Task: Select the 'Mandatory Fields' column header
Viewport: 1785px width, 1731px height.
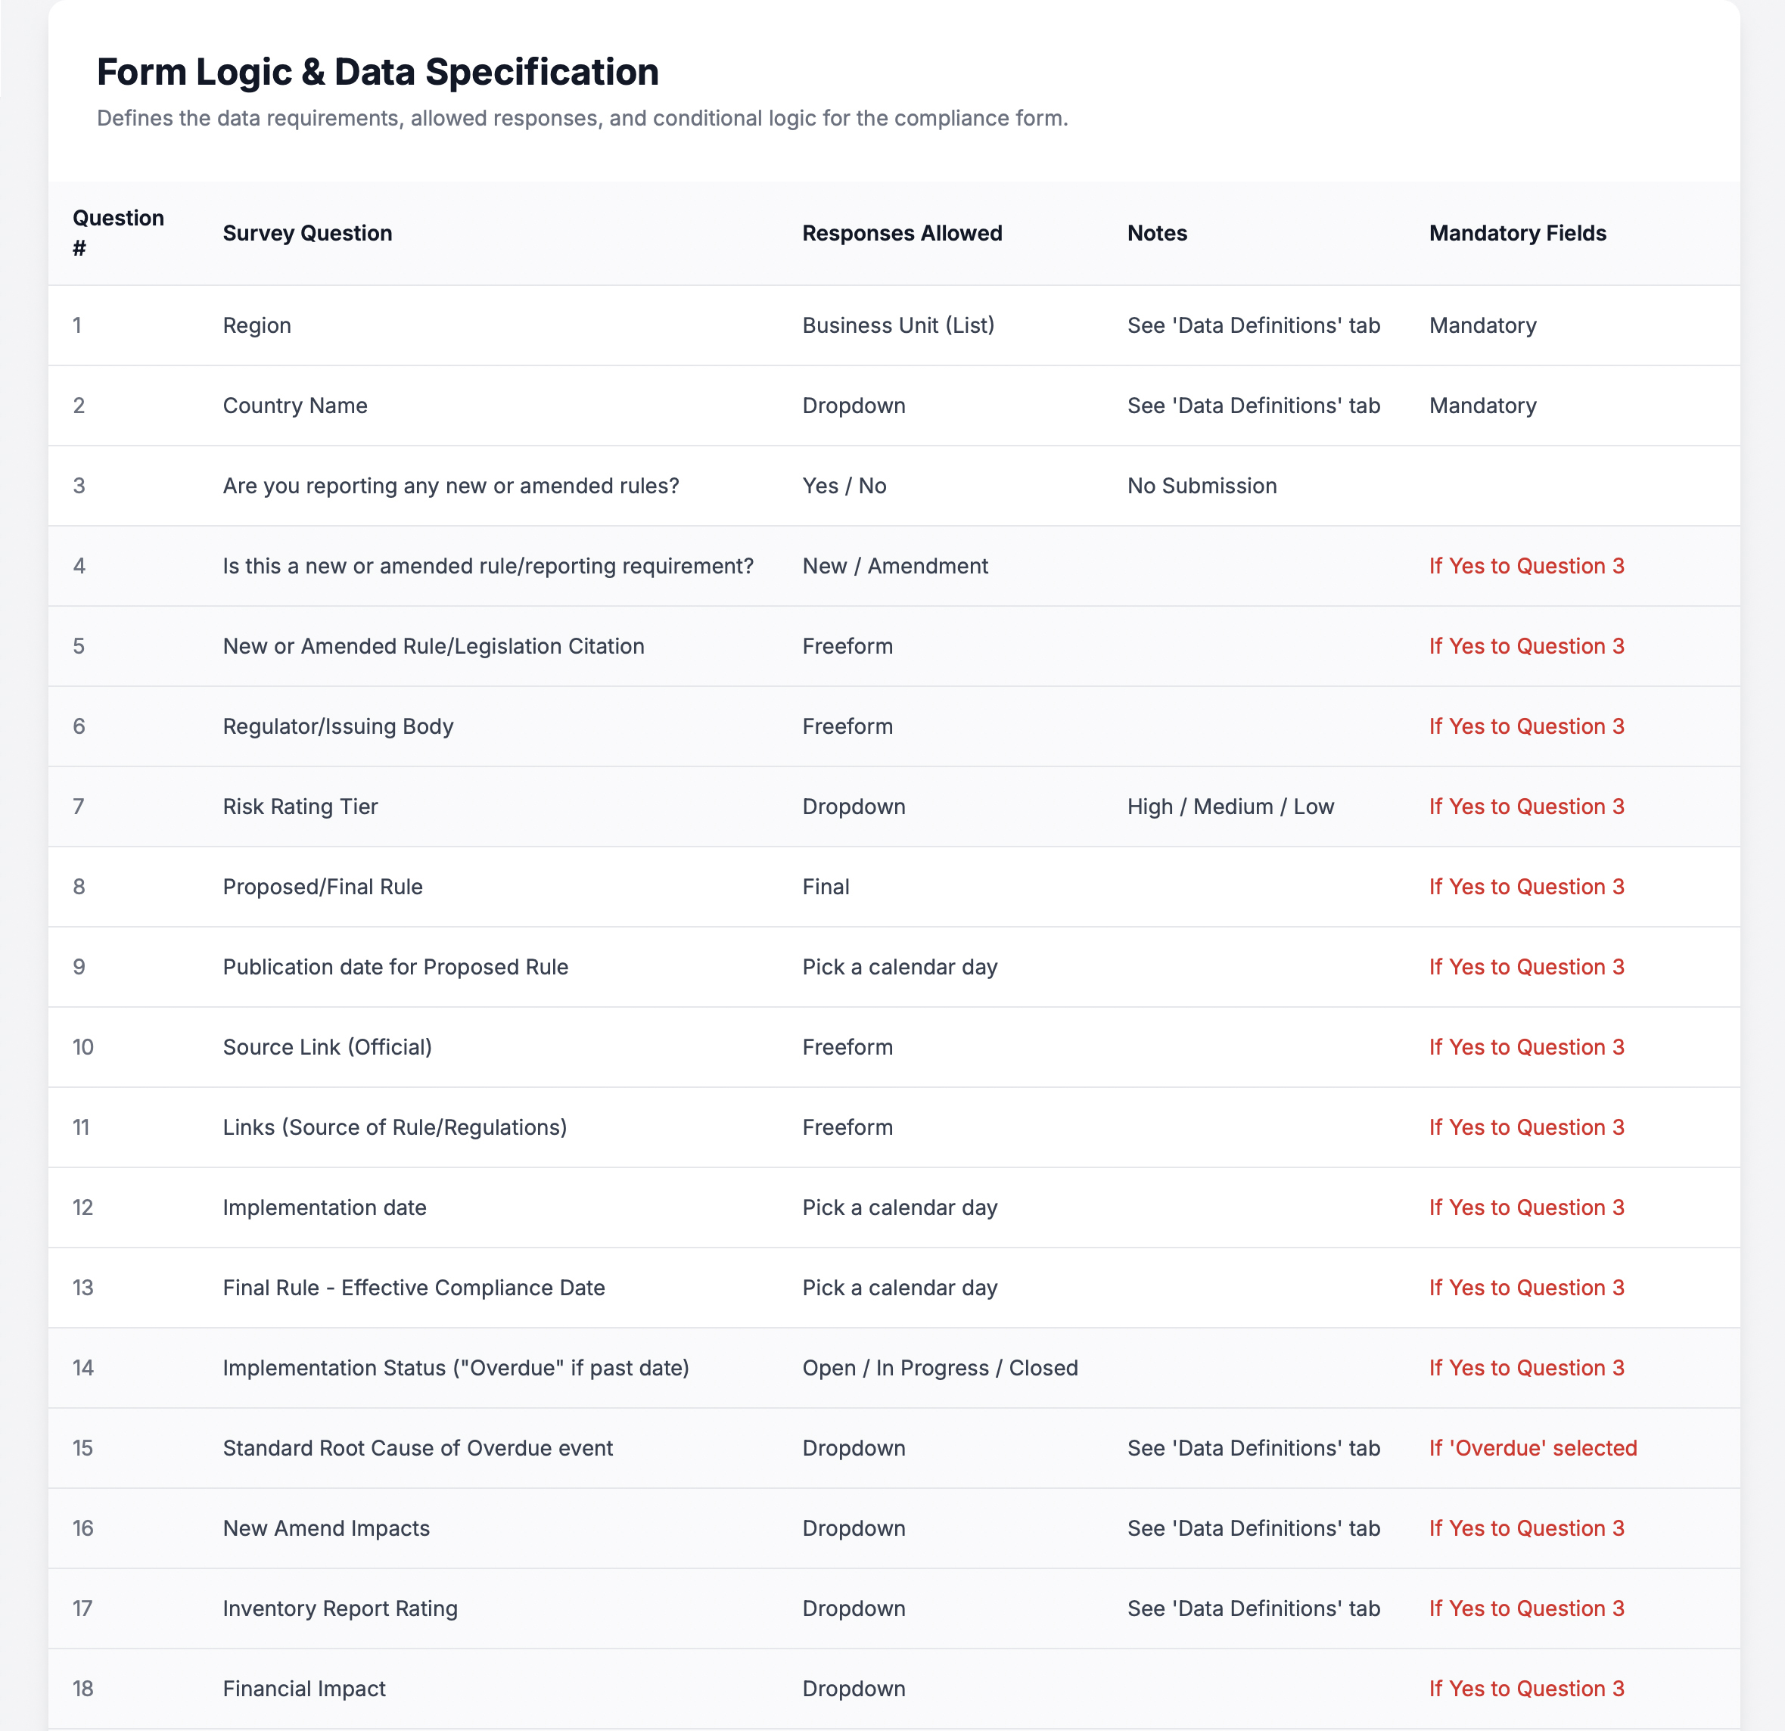Action: click(x=1518, y=233)
